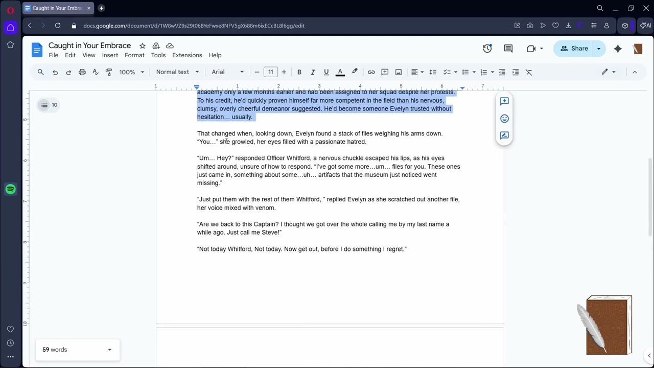Open the Edit menu
The width and height of the screenshot is (654, 368).
[71, 55]
